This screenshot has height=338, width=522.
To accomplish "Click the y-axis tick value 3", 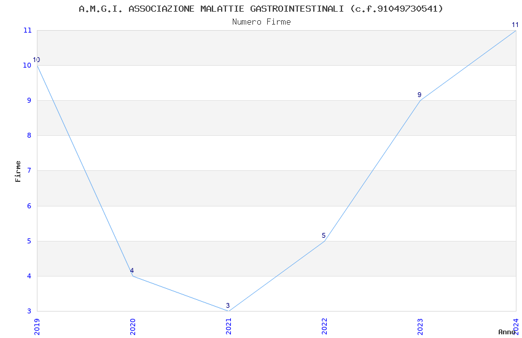I will [x=29, y=311].
